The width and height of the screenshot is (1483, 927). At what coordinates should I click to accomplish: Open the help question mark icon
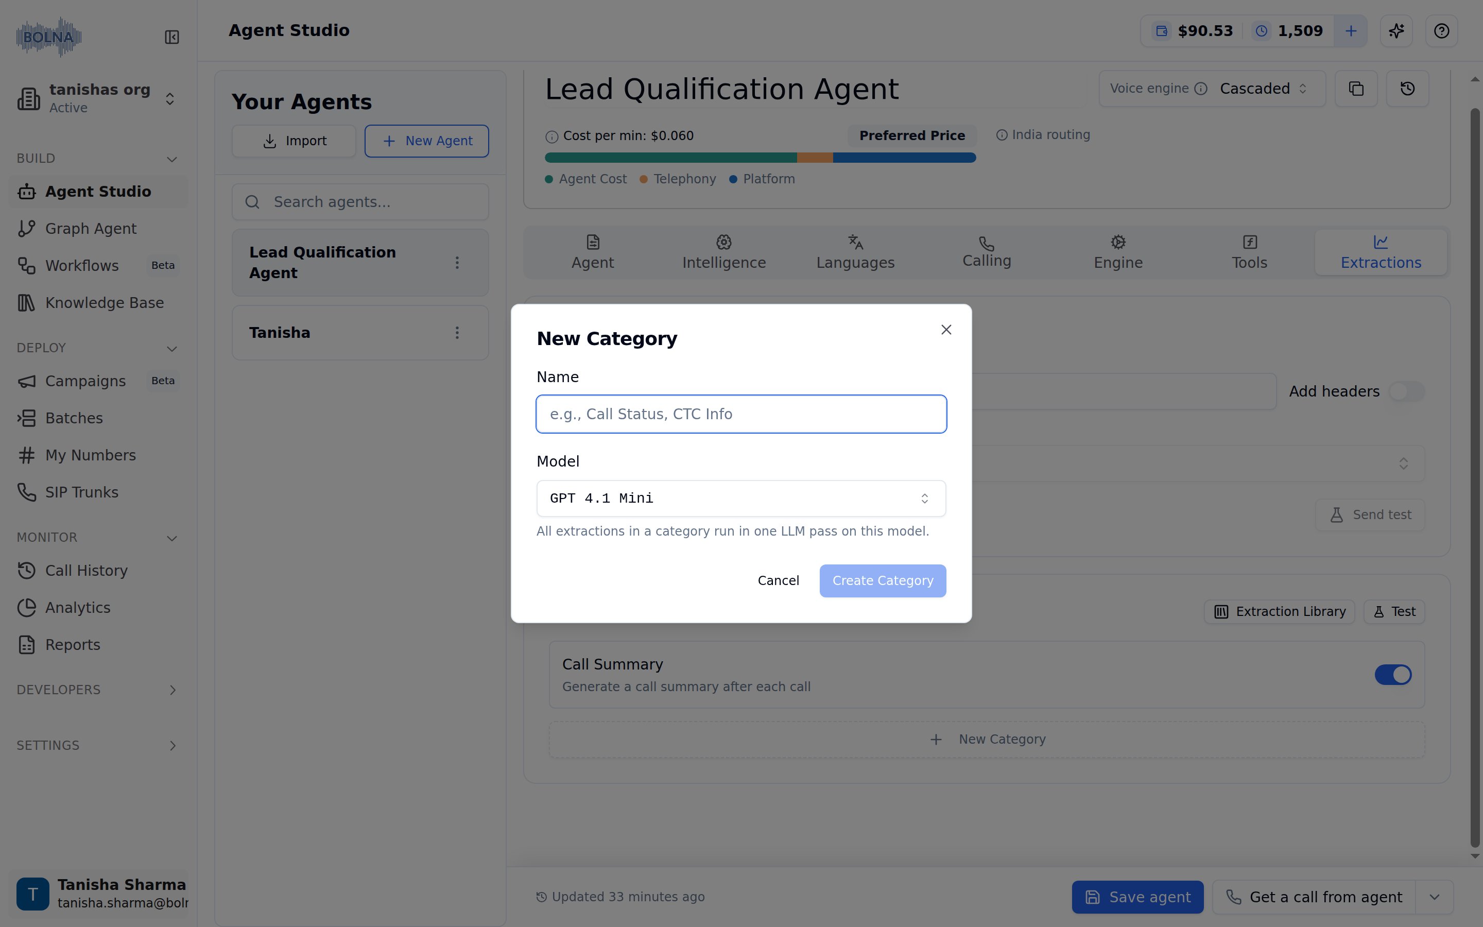tap(1441, 31)
